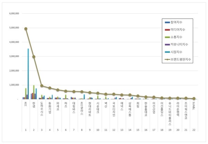Click the red 미디어지수 legend swatch

[167, 30]
